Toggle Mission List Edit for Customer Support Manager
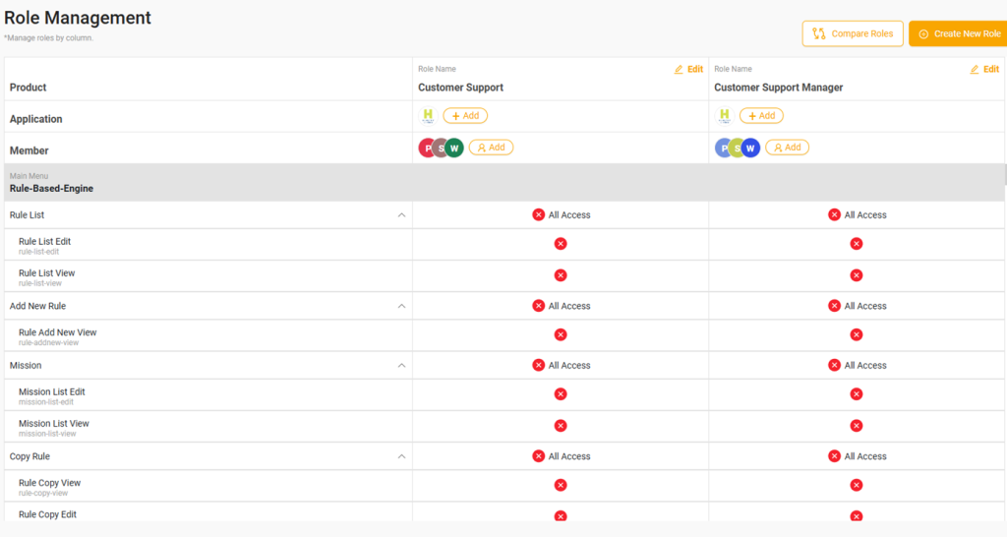This screenshot has width=1007, height=537. tap(857, 393)
